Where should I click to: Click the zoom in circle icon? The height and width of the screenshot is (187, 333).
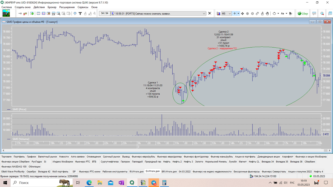(247, 13)
